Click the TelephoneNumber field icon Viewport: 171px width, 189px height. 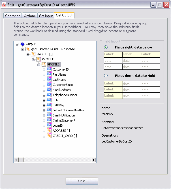[49, 95]
